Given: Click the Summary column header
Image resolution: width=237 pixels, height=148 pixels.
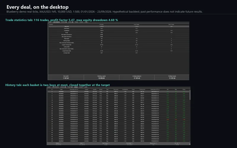Looking at the screenshot, I should (51, 24).
